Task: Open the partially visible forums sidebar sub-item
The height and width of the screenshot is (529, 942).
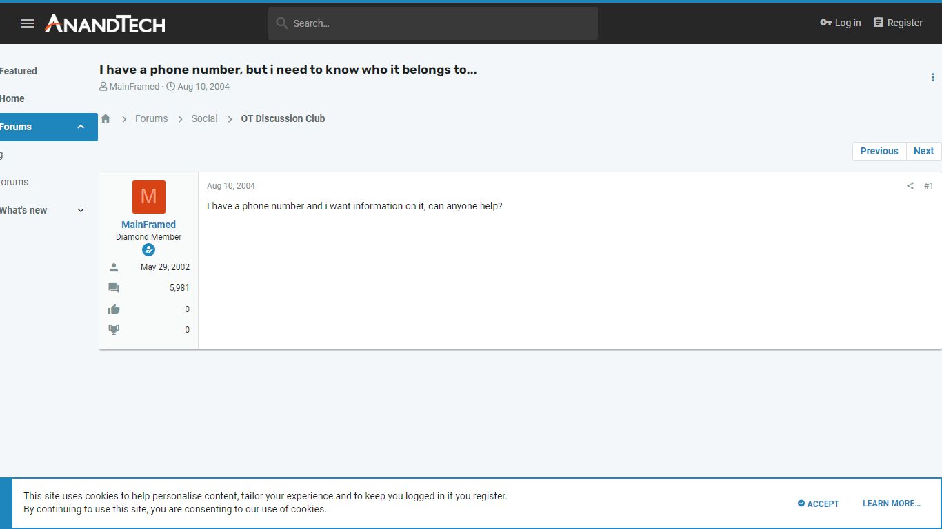Action: click(x=14, y=182)
